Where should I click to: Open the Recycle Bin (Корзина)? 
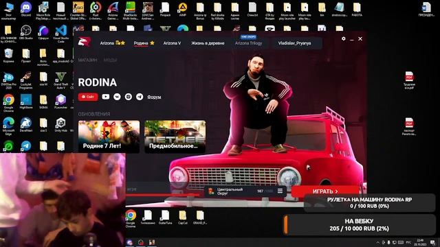8,55
